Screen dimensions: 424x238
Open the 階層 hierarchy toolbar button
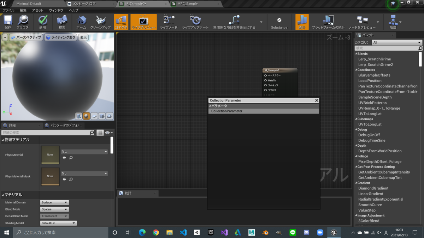point(393,22)
